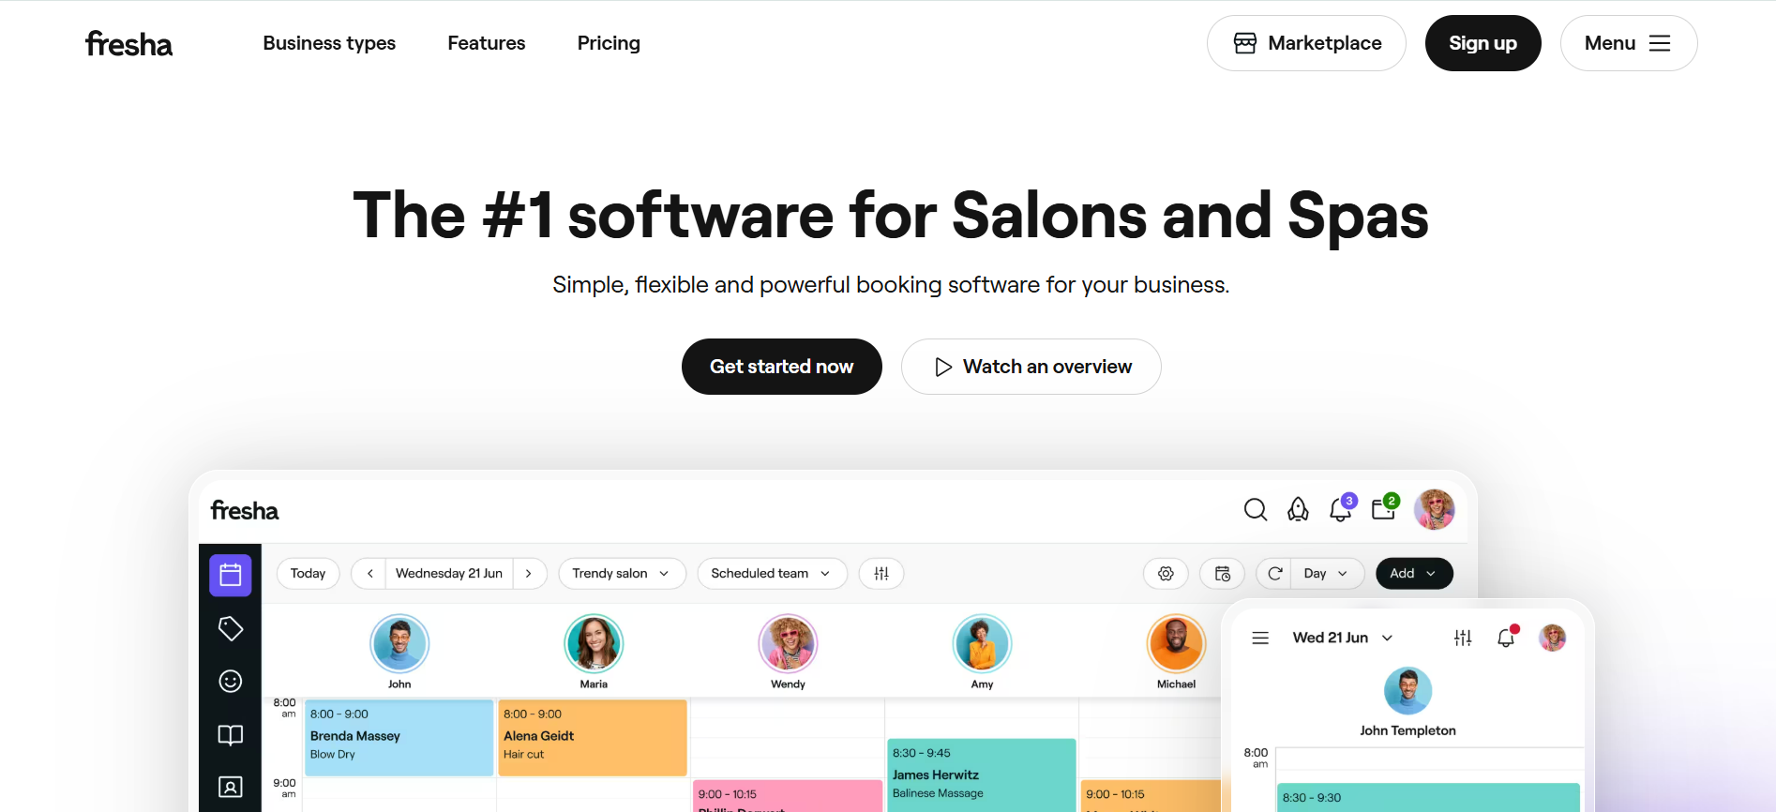The image size is (1776, 812).
Task: Select Maria's avatar in calendar
Action: pos(594,643)
